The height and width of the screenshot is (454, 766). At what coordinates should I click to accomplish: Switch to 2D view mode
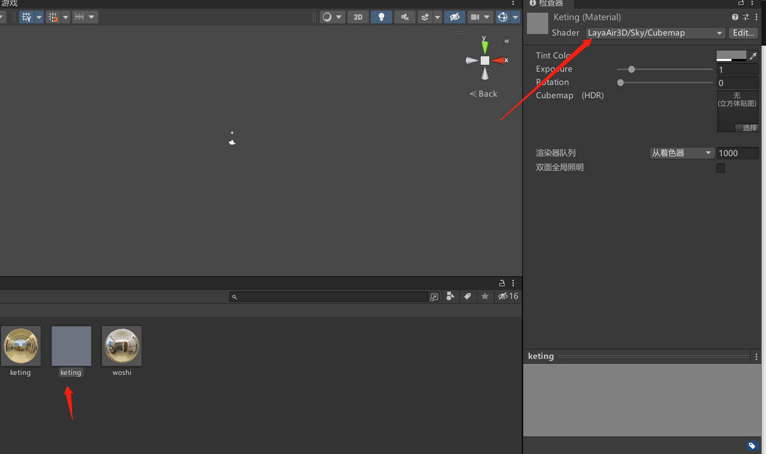358,16
